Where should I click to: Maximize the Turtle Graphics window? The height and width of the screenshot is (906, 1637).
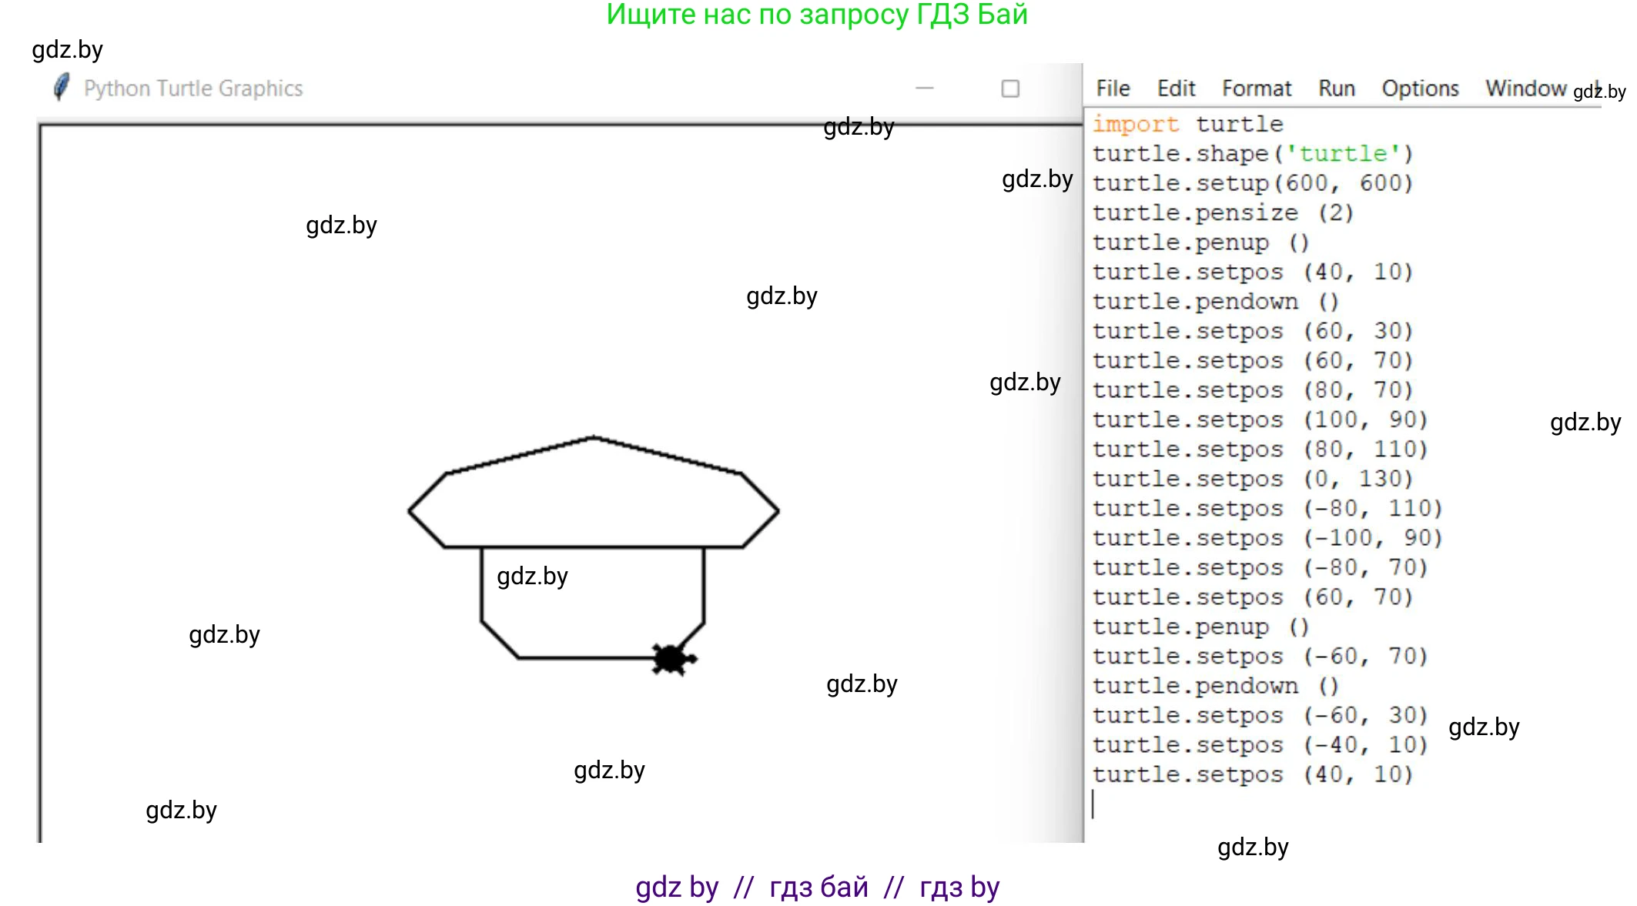pyautogui.click(x=1010, y=89)
